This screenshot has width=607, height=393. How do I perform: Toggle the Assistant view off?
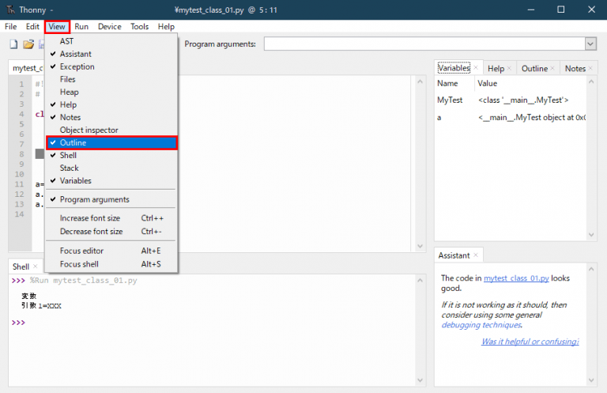coord(75,54)
